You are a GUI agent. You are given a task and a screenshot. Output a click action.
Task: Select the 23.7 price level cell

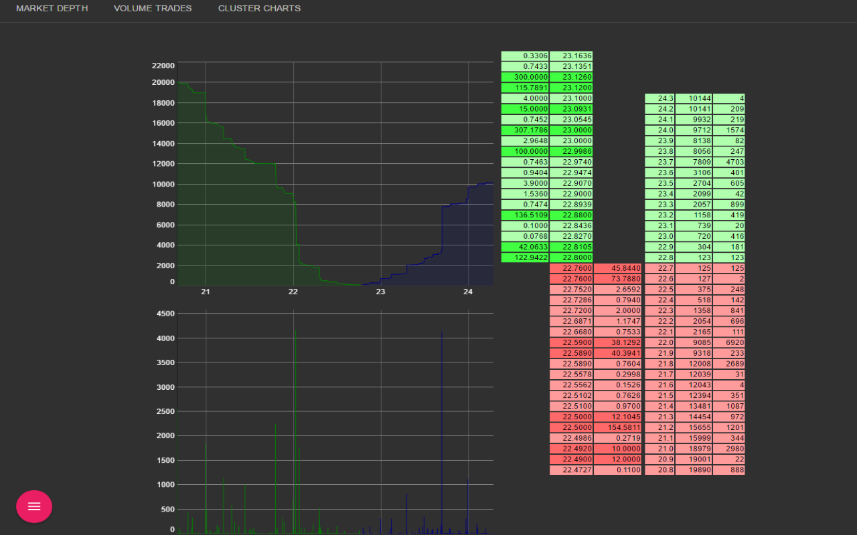tap(659, 163)
